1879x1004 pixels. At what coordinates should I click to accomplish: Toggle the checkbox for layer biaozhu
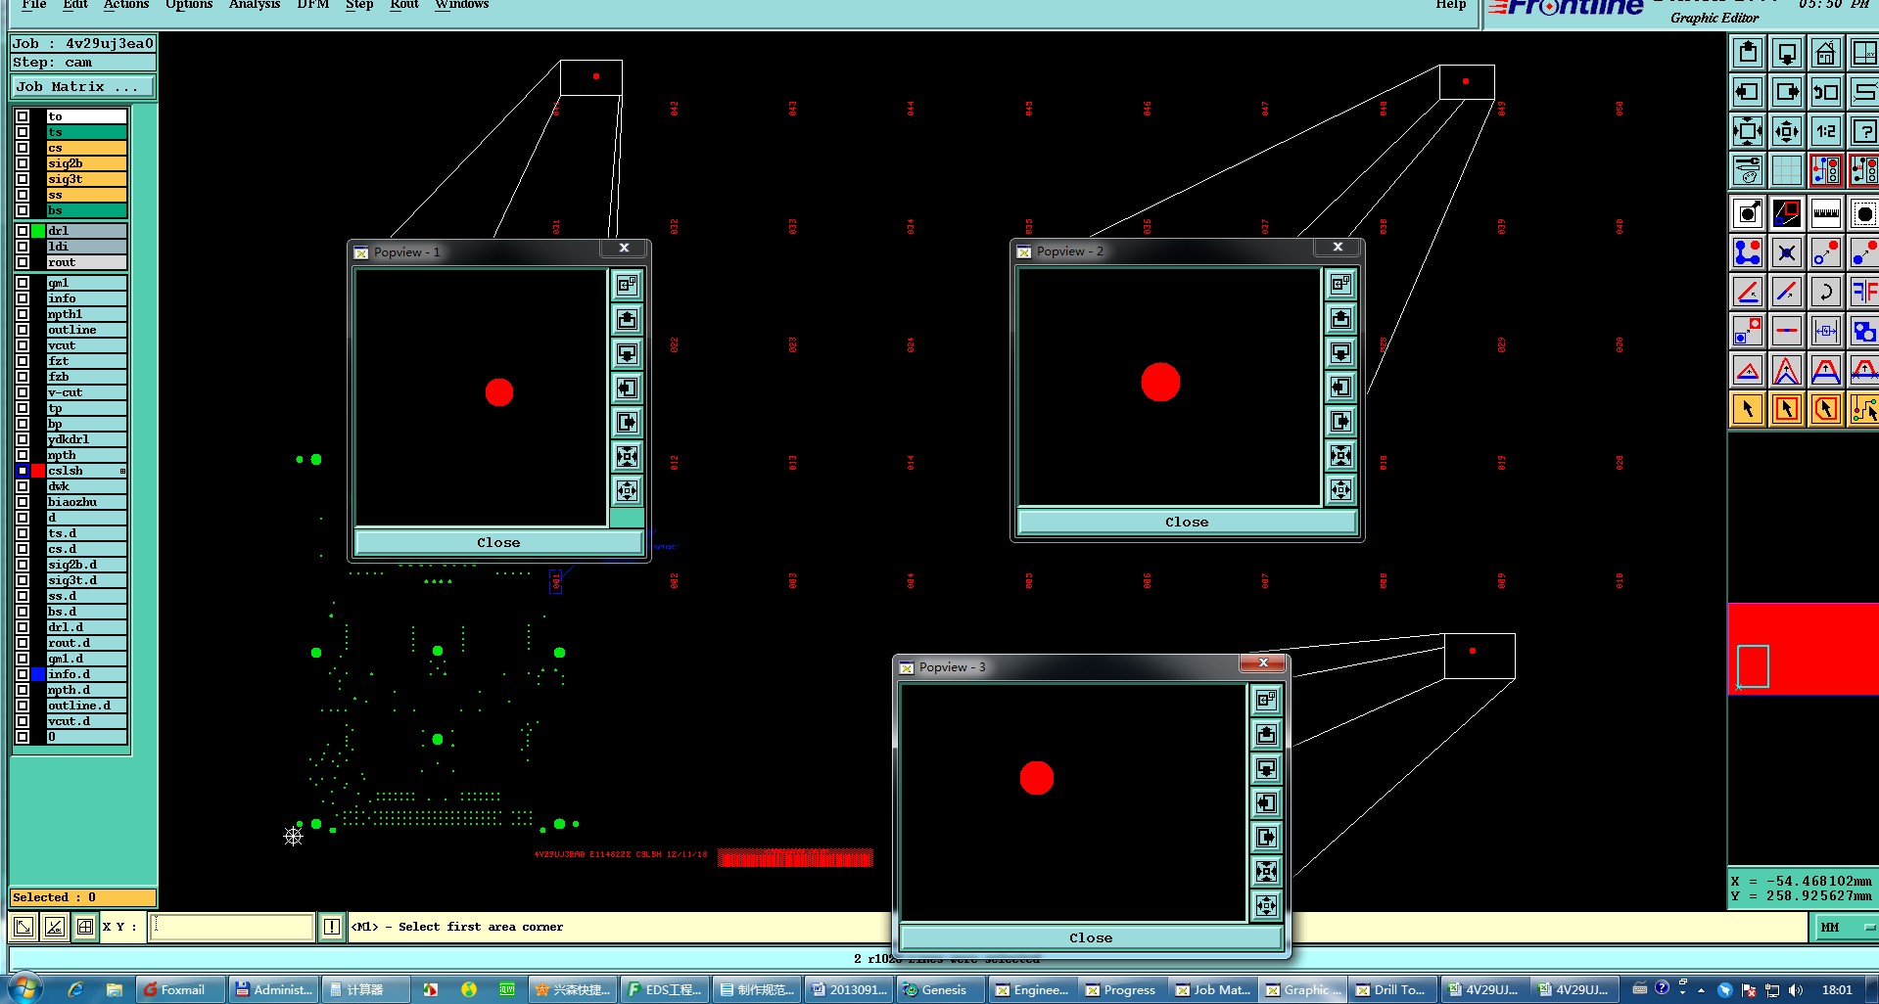pyautogui.click(x=23, y=502)
